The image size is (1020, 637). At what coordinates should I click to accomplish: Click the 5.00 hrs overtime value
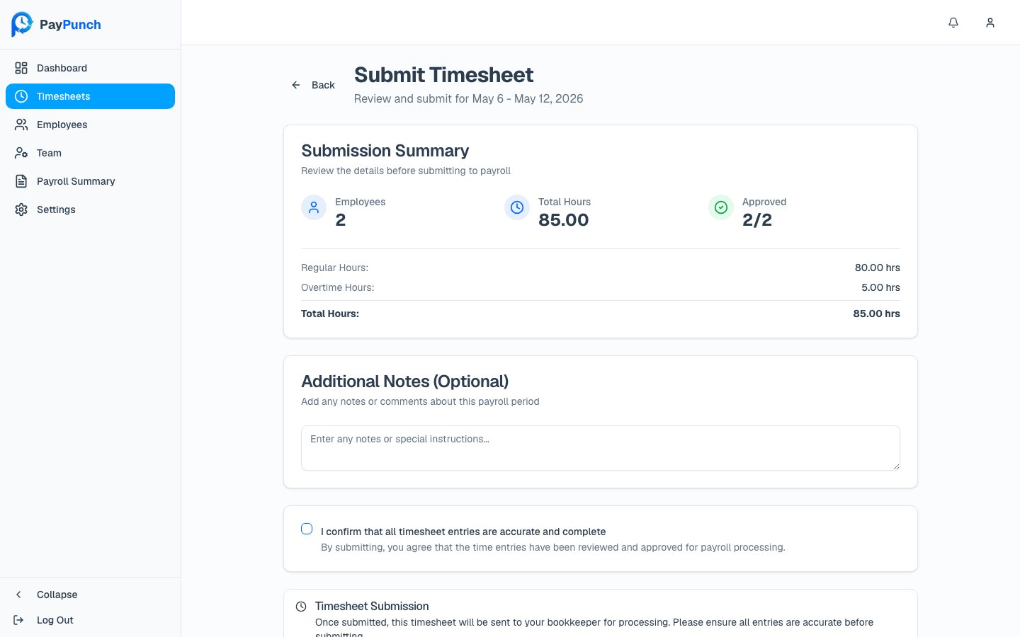880,287
